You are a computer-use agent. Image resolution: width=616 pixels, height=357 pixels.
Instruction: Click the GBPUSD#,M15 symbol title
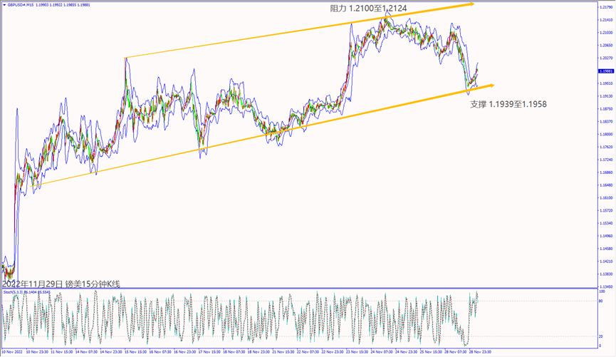(21, 4)
